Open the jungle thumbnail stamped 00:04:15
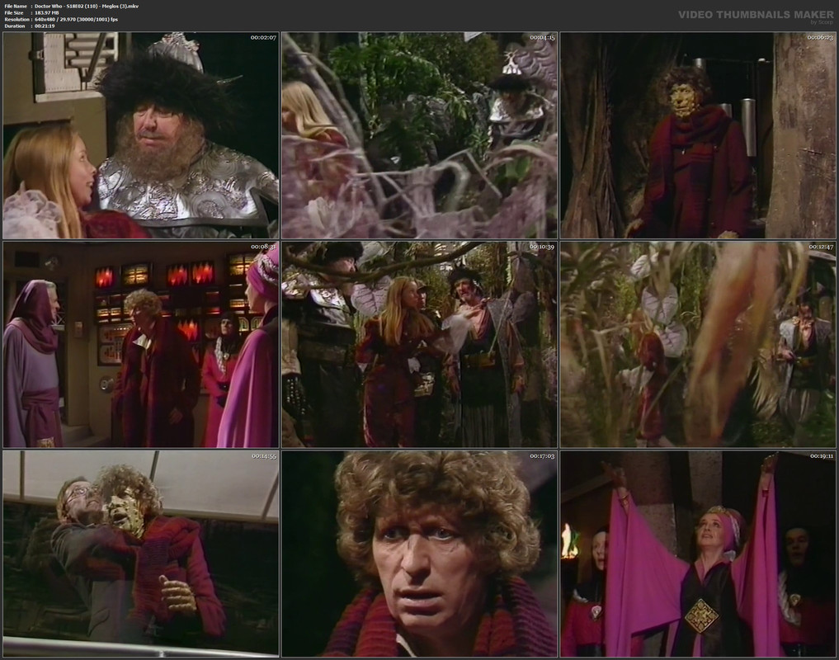 point(419,135)
